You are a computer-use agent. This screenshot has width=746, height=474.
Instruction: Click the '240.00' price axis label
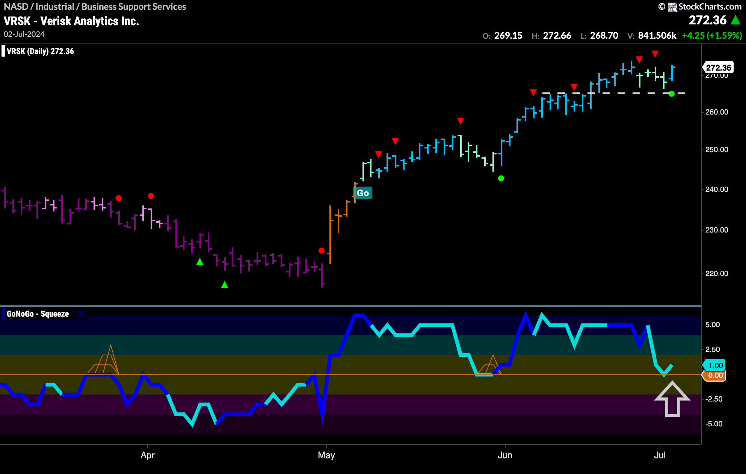(717, 189)
